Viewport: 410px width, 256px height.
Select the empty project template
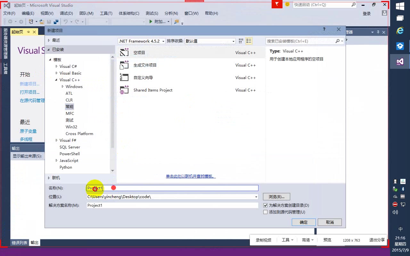pos(191,52)
